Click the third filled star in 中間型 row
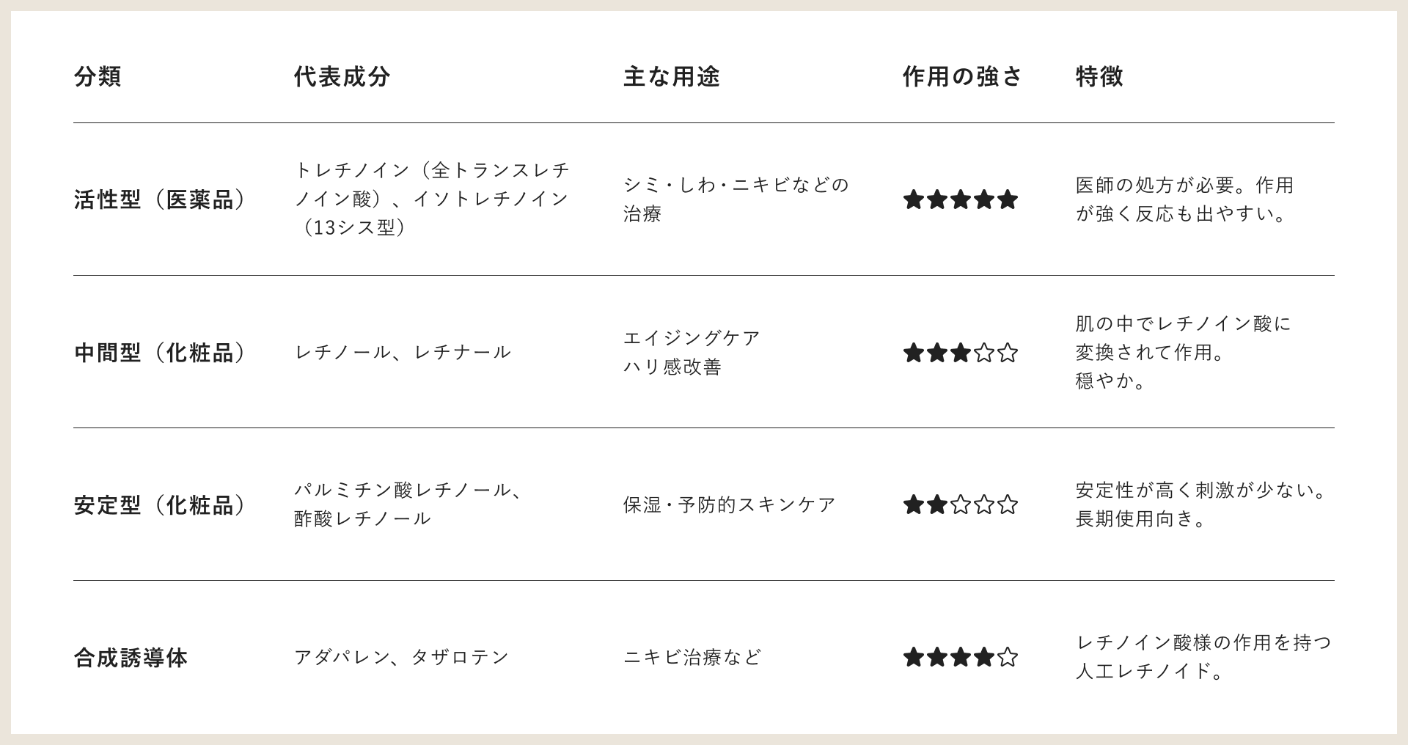This screenshot has height=745, width=1408. pos(960,353)
